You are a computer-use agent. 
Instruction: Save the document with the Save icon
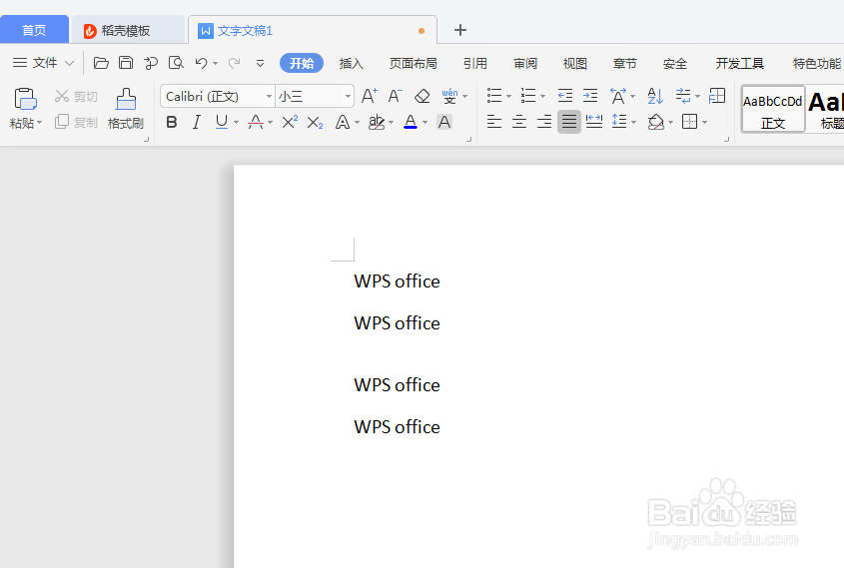click(126, 63)
